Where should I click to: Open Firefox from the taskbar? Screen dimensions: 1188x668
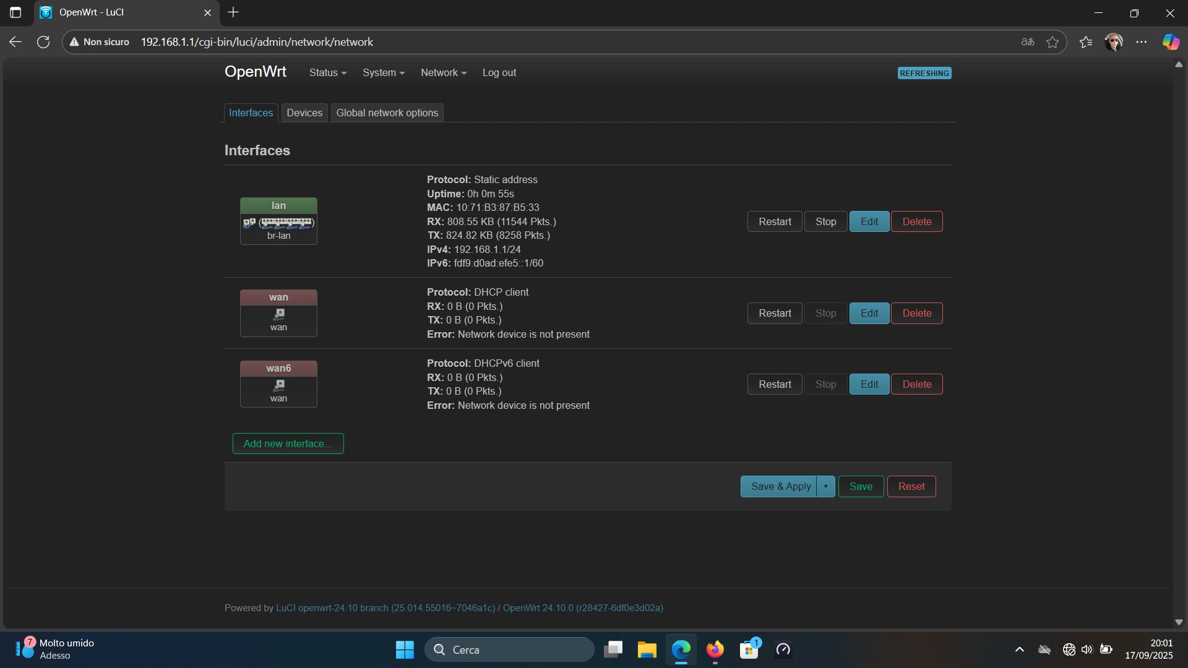point(715,649)
